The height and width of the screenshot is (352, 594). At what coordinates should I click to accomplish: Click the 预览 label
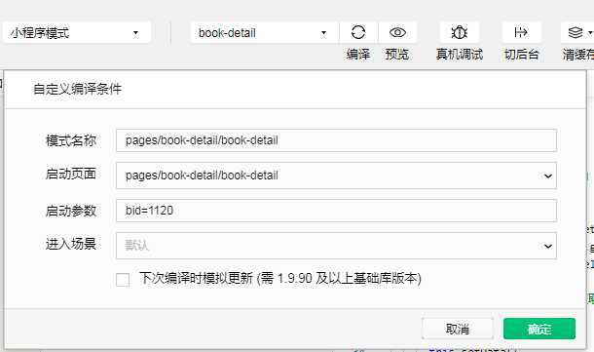397,55
